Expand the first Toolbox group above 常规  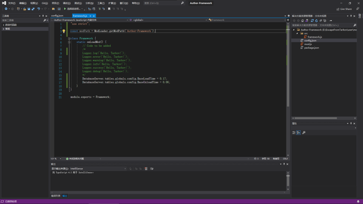click(4, 25)
